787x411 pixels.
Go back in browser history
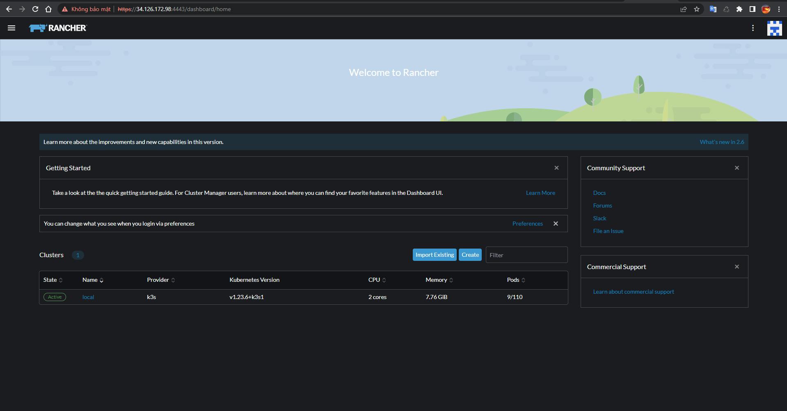pyautogui.click(x=9, y=9)
